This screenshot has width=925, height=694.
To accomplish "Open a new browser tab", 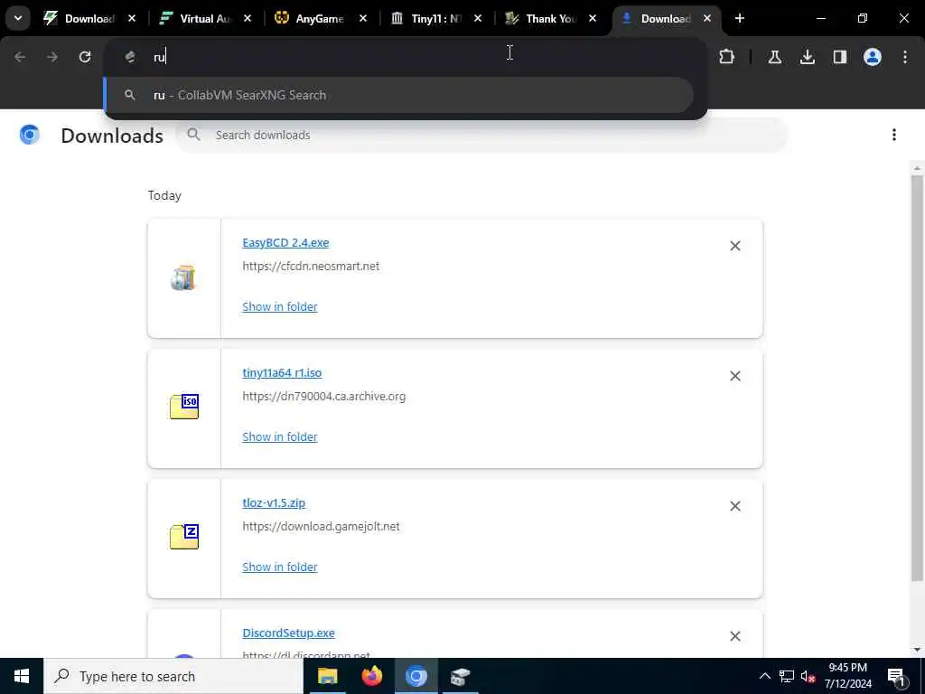I will (x=740, y=18).
